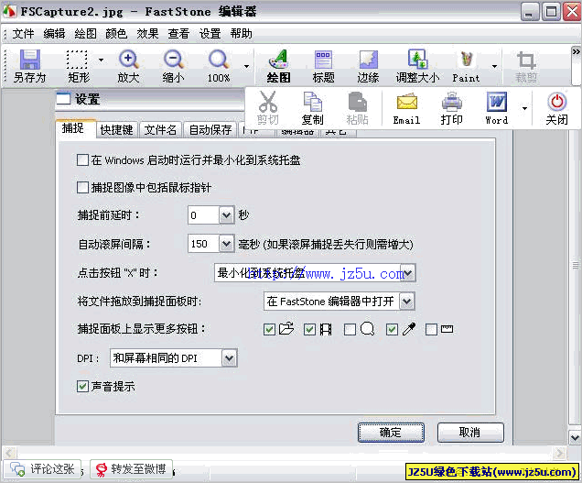Click the 确定 button

click(391, 433)
